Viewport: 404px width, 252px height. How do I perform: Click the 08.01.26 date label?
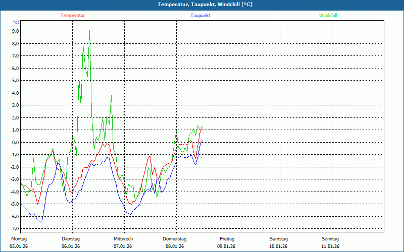pos(175,246)
